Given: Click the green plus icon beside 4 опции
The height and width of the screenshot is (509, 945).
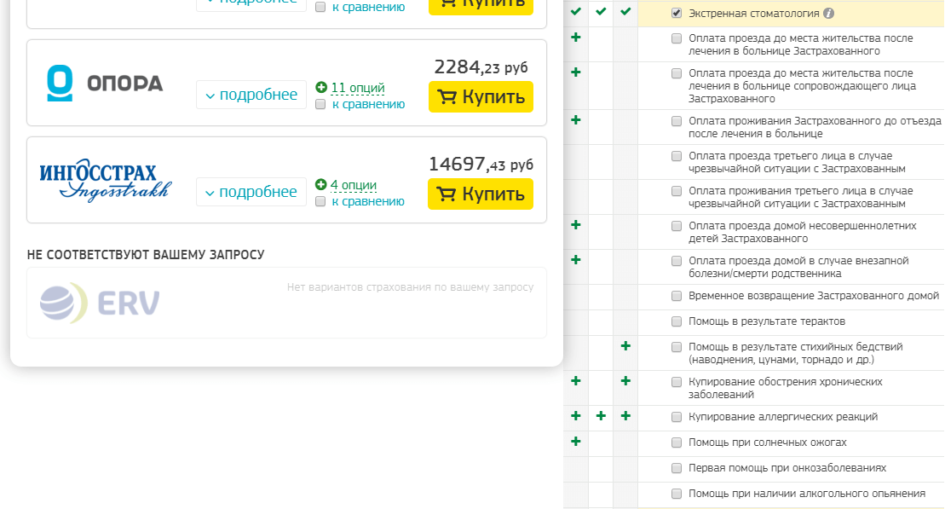Looking at the screenshot, I should [x=320, y=184].
